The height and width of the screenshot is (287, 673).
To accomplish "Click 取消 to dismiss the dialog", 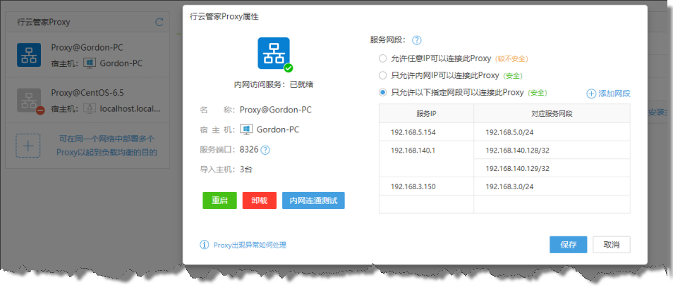I will [611, 245].
